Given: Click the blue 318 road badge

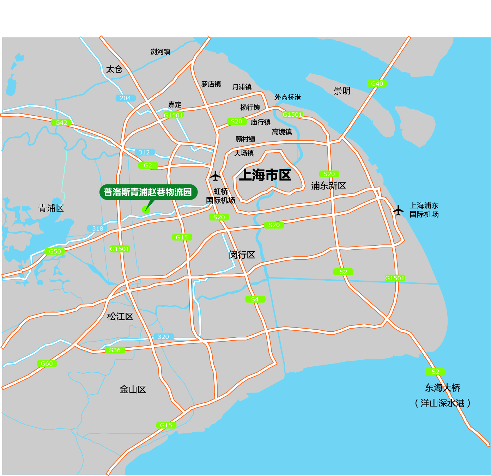Looking at the screenshot, I should click(97, 228).
